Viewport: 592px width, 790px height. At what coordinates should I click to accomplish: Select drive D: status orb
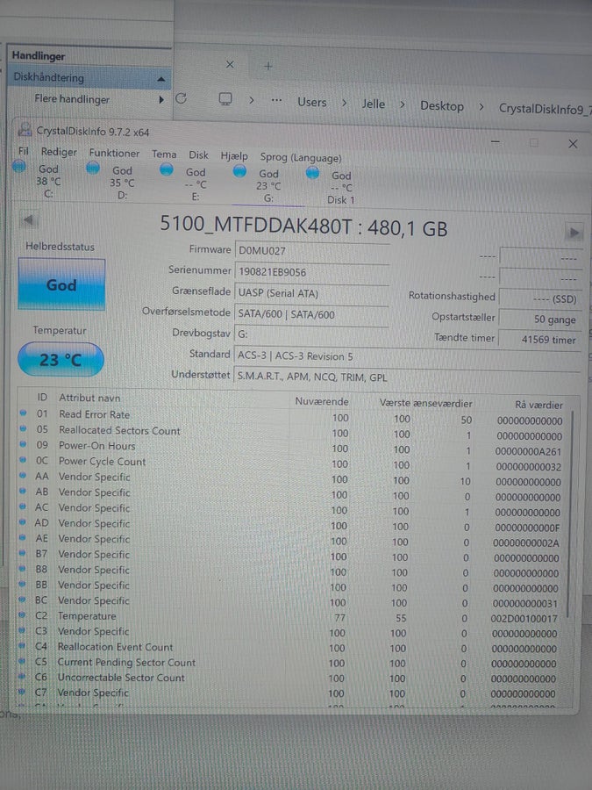coord(93,168)
